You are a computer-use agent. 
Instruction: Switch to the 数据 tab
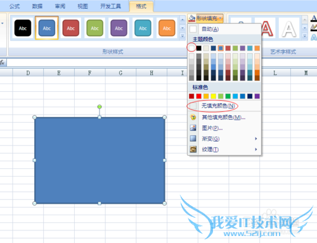[37, 6]
